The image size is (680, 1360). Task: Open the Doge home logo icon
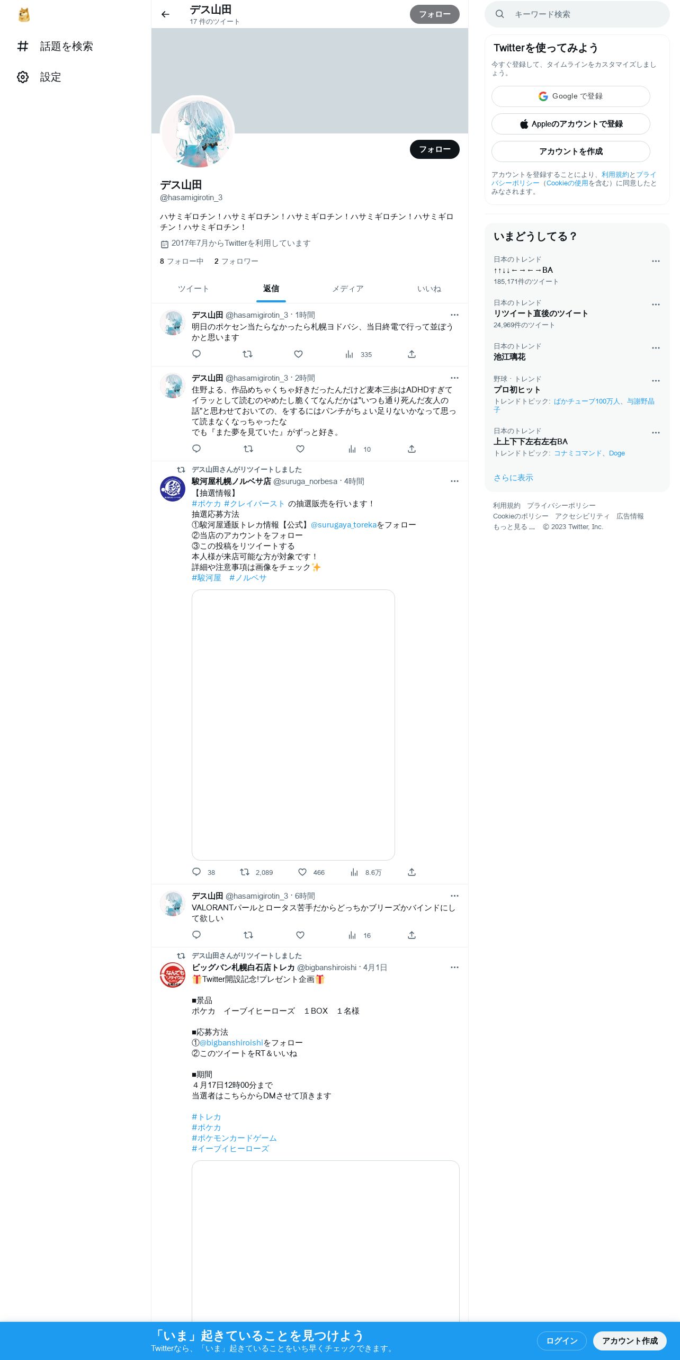click(24, 15)
